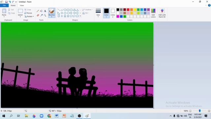Pick the Right triangle shape

tap(59, 13)
